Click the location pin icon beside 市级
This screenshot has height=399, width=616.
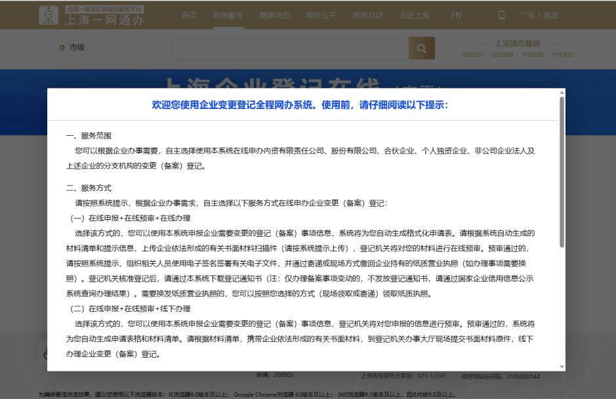coord(62,47)
